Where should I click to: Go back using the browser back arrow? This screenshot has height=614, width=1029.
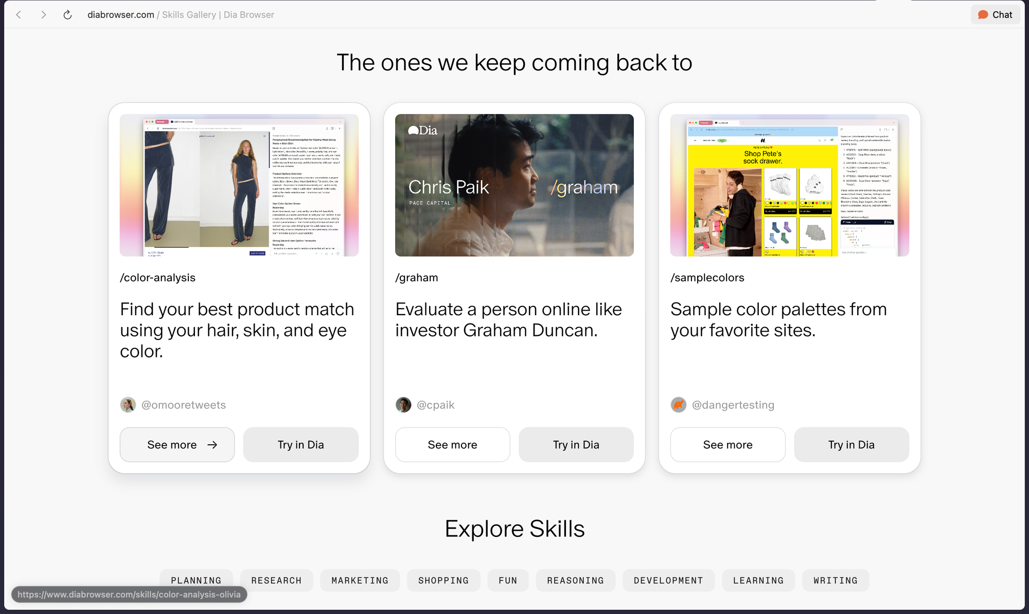pyautogui.click(x=19, y=15)
